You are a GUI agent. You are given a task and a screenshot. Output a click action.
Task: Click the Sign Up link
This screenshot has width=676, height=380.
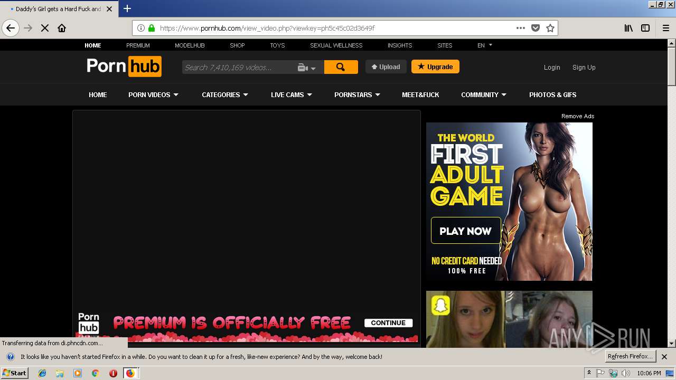pyautogui.click(x=584, y=67)
